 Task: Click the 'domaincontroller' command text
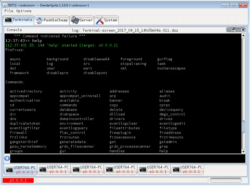point(77,119)
